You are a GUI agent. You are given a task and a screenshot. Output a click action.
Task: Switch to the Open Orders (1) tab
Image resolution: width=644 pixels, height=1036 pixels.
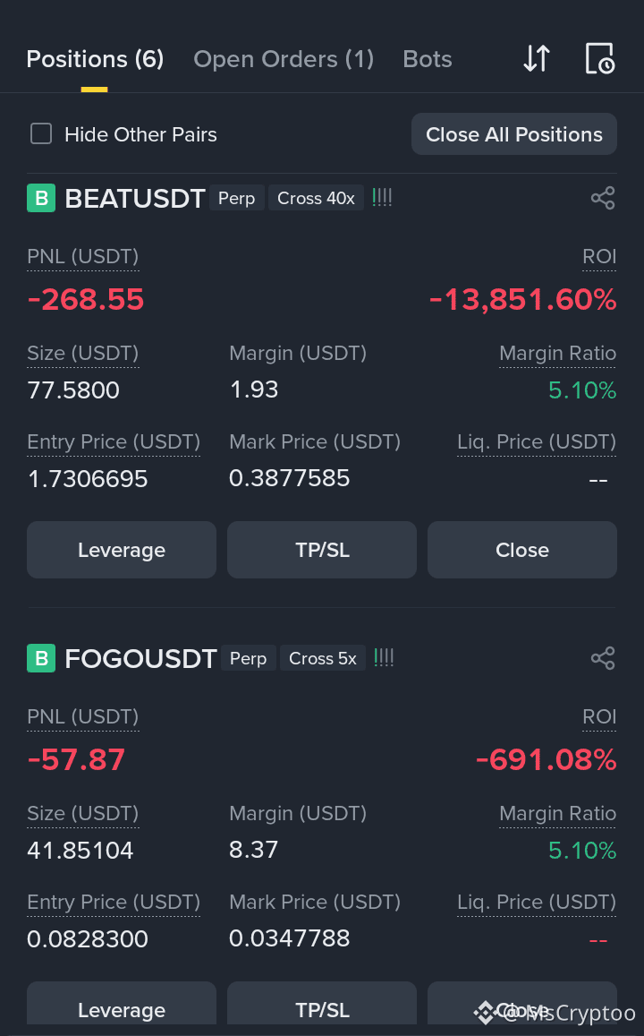pyautogui.click(x=284, y=59)
